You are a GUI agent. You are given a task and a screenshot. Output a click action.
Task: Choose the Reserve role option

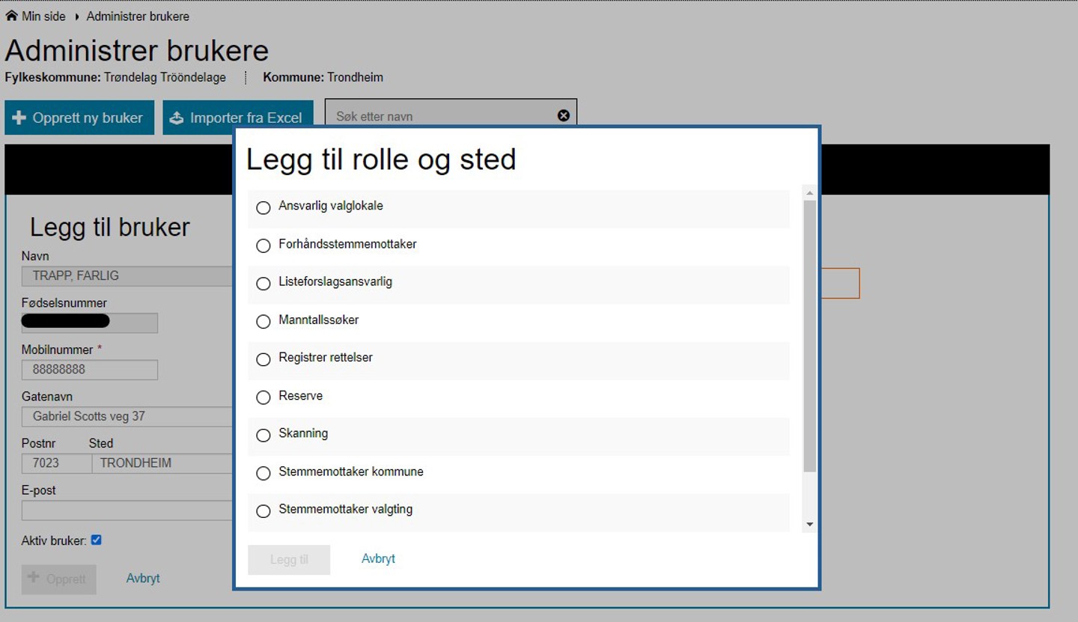[264, 397]
